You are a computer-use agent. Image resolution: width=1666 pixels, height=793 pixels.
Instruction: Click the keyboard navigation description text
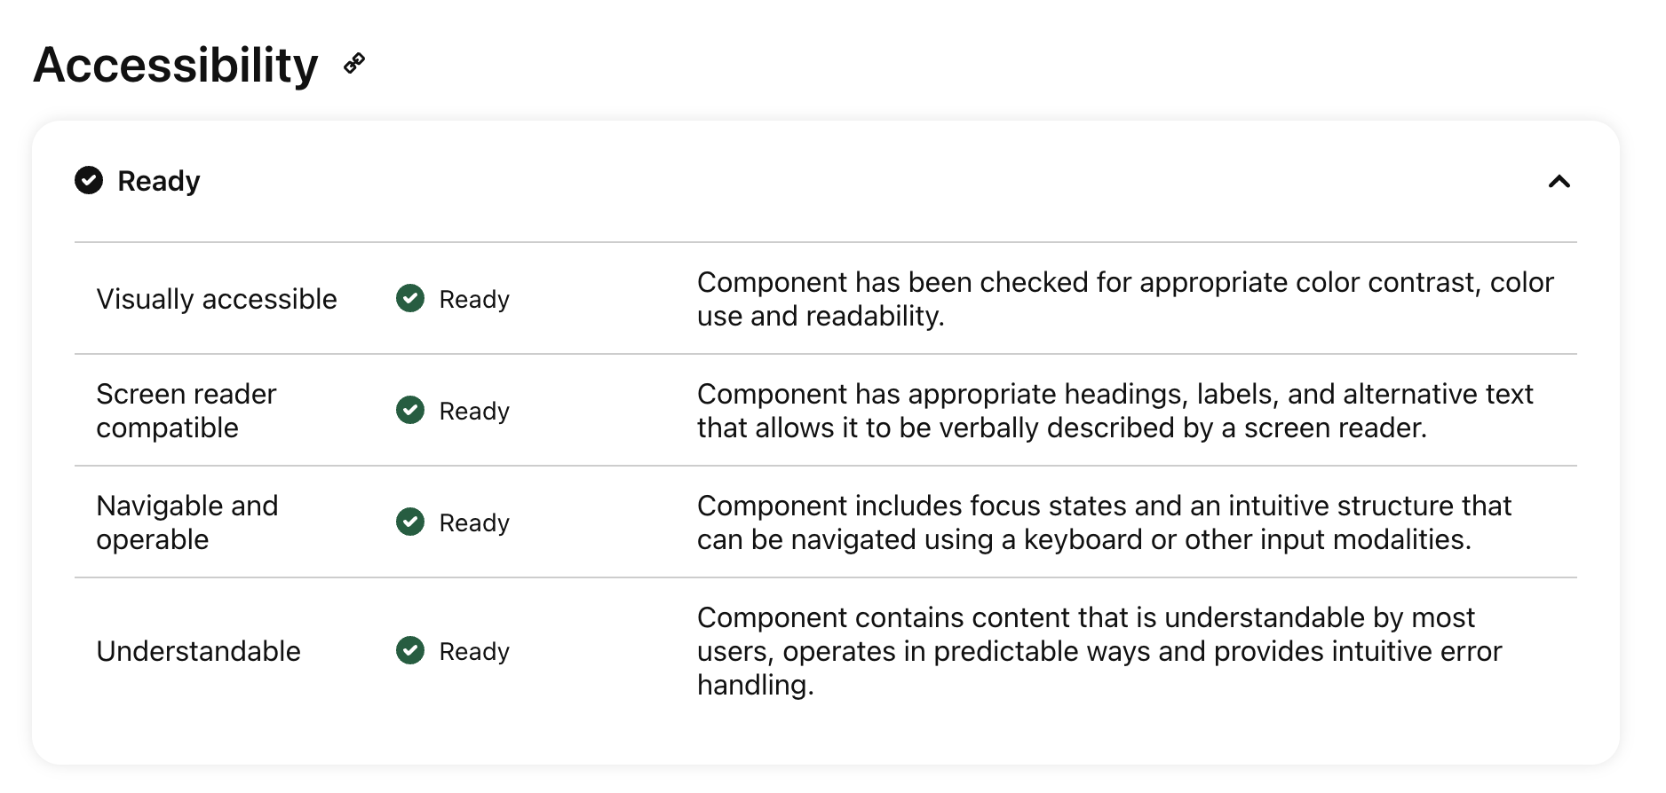coord(1104,522)
